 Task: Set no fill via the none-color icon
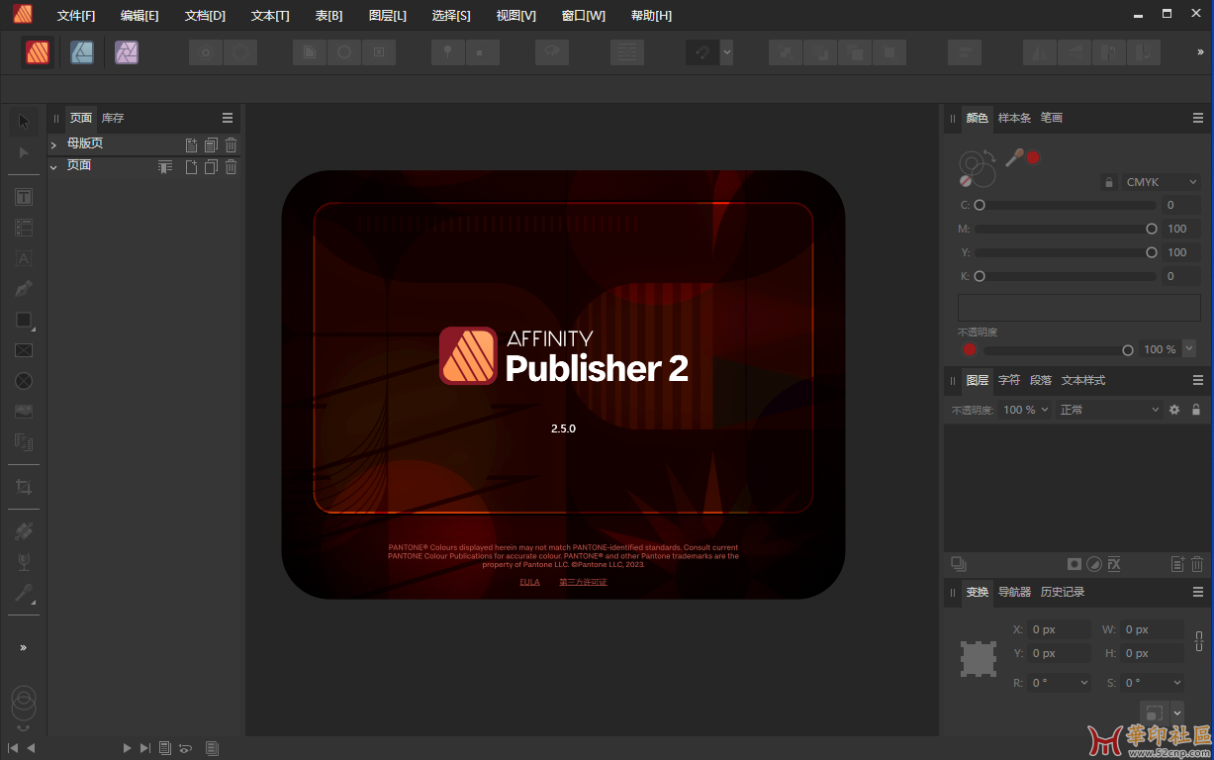pyautogui.click(x=965, y=182)
